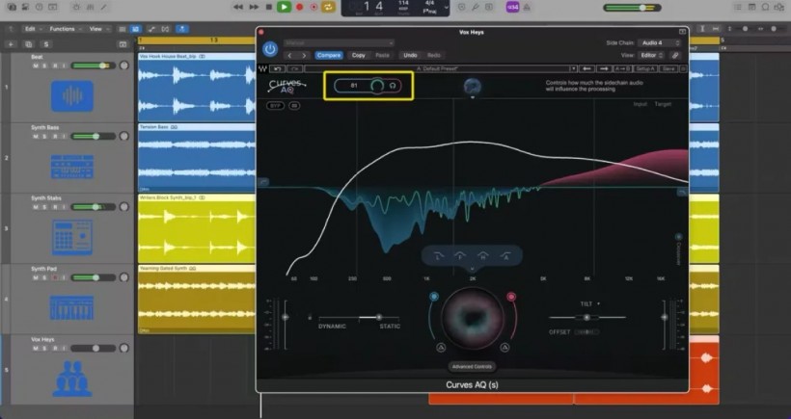Go to next plugin preset arrow
This screenshot has width=791, height=419.
tap(304, 56)
